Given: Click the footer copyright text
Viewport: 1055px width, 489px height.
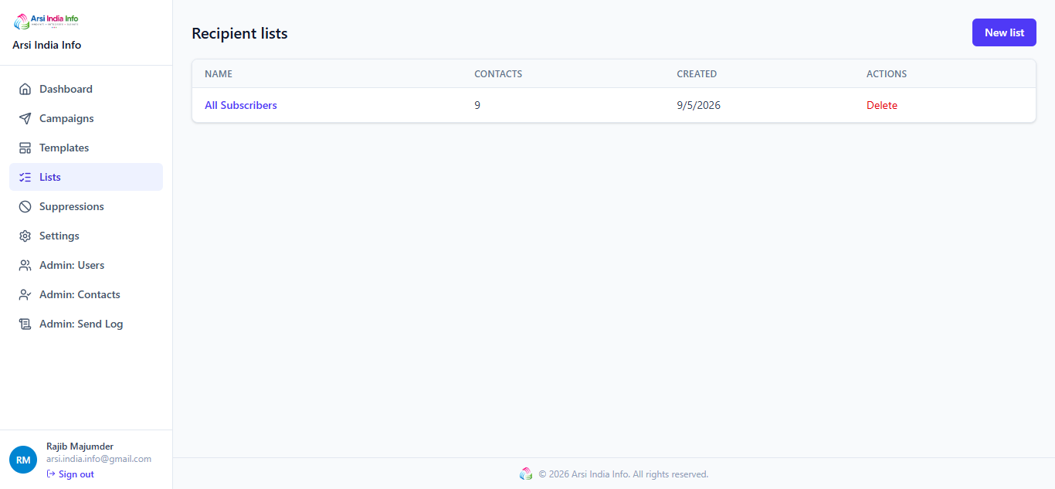Looking at the screenshot, I should (623, 474).
